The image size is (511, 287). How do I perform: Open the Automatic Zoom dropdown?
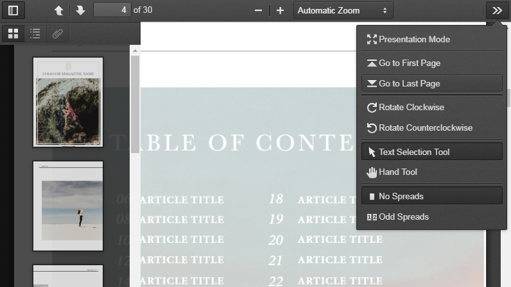click(343, 10)
